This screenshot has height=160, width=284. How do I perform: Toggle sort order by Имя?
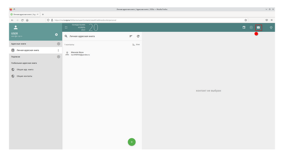pos(136,45)
